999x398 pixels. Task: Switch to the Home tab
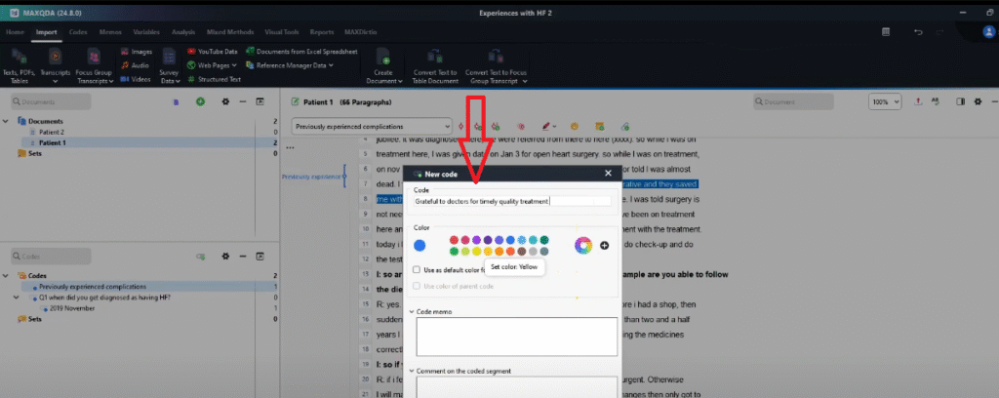[x=15, y=32]
